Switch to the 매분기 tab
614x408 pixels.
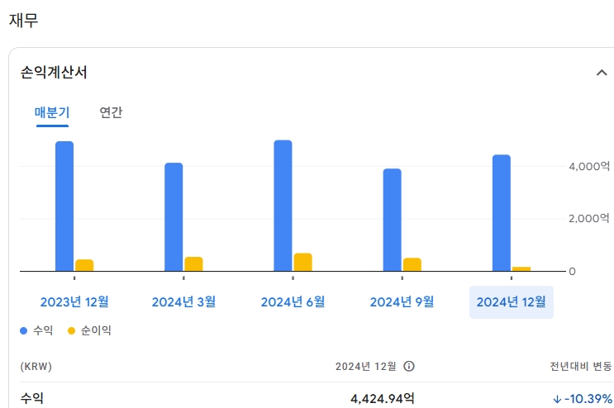52,112
